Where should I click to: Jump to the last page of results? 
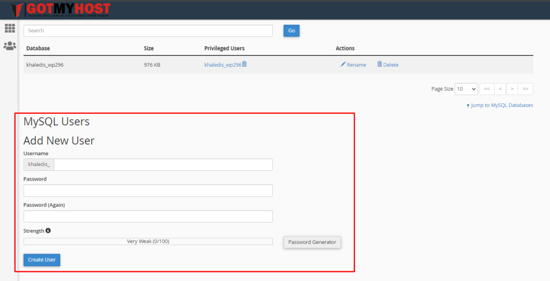pyautogui.click(x=525, y=89)
